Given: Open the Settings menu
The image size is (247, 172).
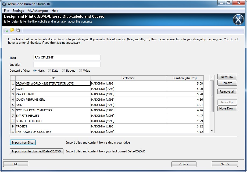Looking at the screenshot, I should point(18,11).
